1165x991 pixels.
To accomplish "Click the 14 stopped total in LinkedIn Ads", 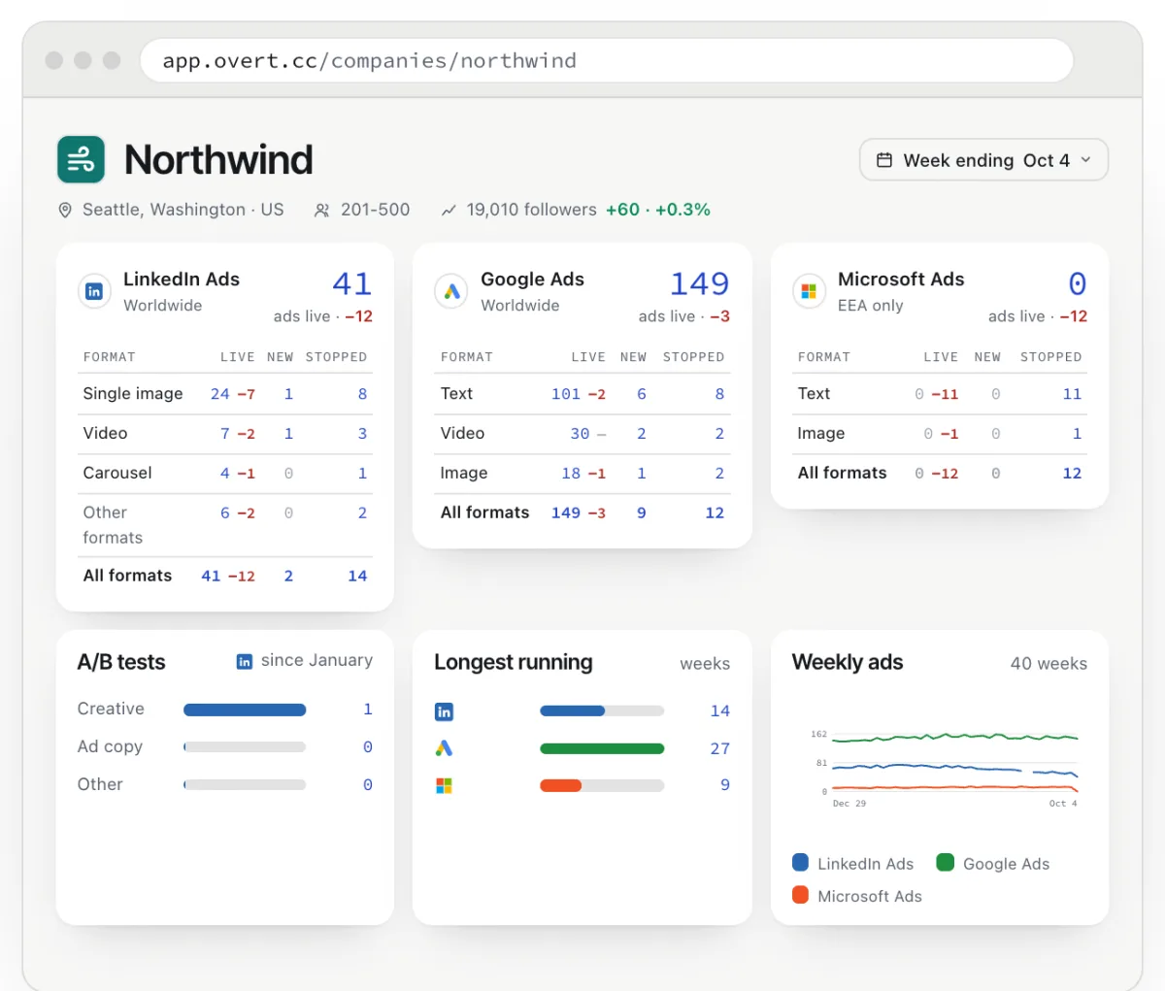I will pyautogui.click(x=357, y=576).
